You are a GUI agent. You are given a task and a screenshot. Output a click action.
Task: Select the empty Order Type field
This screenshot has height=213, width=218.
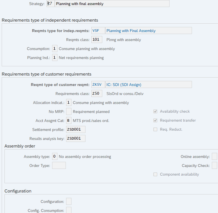(59, 166)
